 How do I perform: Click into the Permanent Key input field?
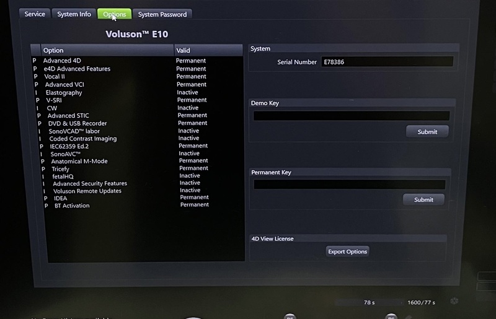349,185
